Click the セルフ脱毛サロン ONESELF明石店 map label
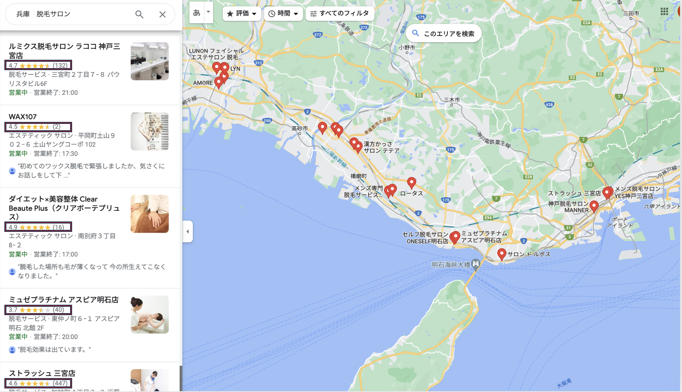This screenshot has height=392, width=682. [x=425, y=238]
